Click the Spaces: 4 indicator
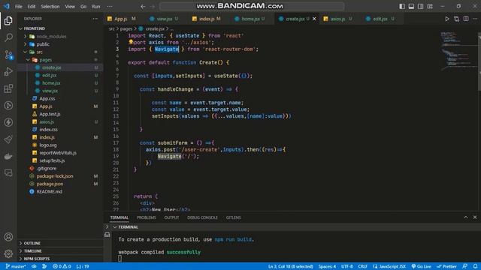481x270 pixels. point(327,266)
